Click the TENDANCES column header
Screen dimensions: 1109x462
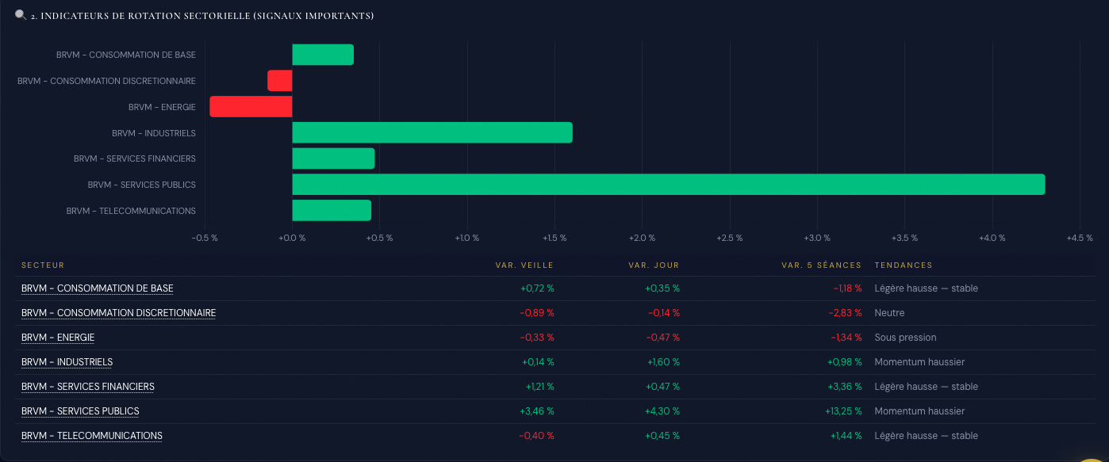click(x=904, y=265)
